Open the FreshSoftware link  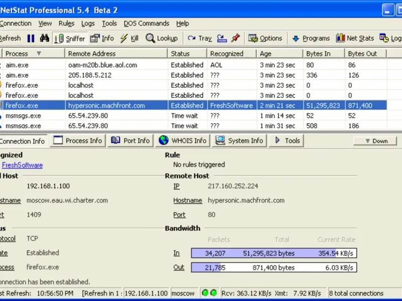[22, 165]
